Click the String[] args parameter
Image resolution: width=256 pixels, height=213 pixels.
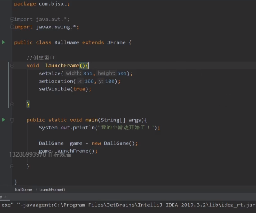pos(122,120)
